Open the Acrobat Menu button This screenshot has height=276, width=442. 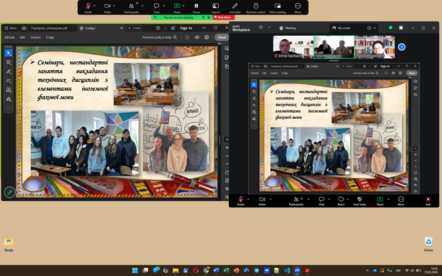pos(10,28)
